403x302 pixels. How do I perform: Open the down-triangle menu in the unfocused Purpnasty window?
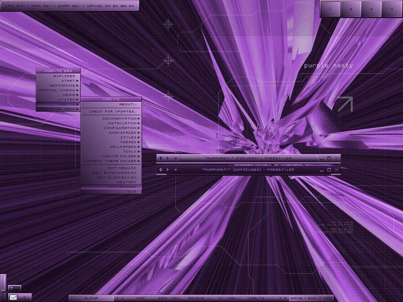(x=176, y=170)
